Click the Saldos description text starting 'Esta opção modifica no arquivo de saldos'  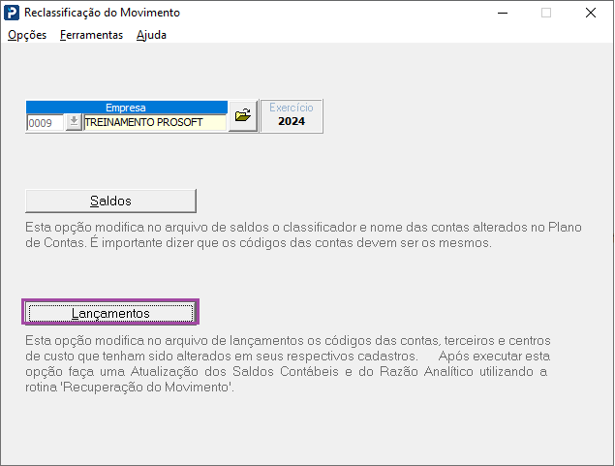point(303,235)
